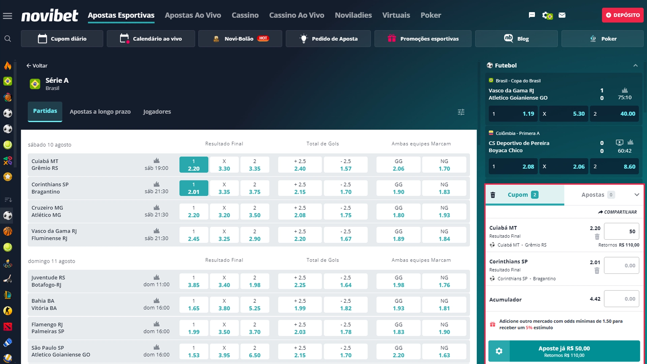647x364 pixels.
Task: Select the ice hockey sidebar icon
Action: [7, 279]
